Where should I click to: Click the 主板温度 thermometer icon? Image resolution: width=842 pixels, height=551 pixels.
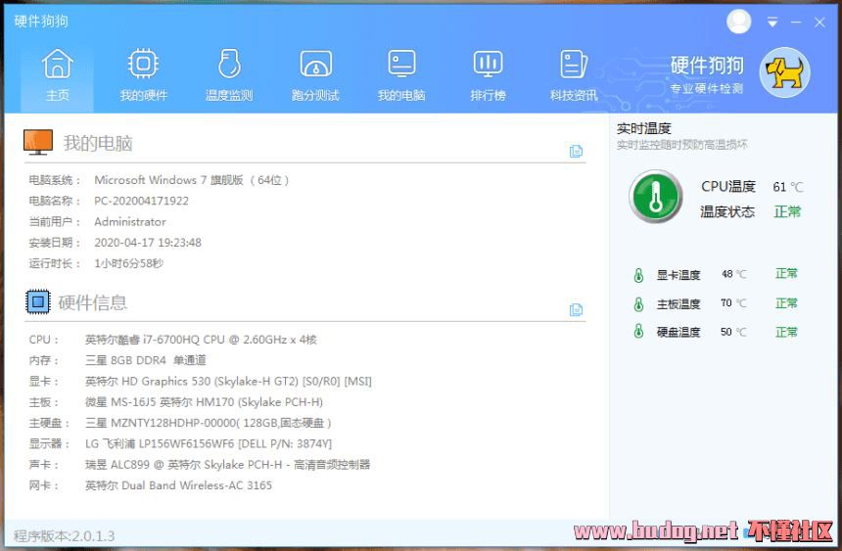click(x=638, y=303)
